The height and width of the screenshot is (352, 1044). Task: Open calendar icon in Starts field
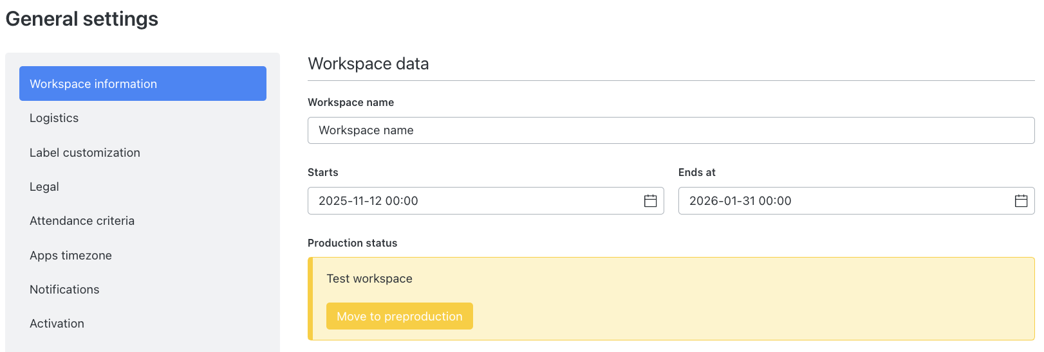pyautogui.click(x=650, y=201)
